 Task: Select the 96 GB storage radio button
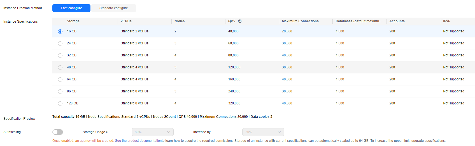[x=60, y=92]
